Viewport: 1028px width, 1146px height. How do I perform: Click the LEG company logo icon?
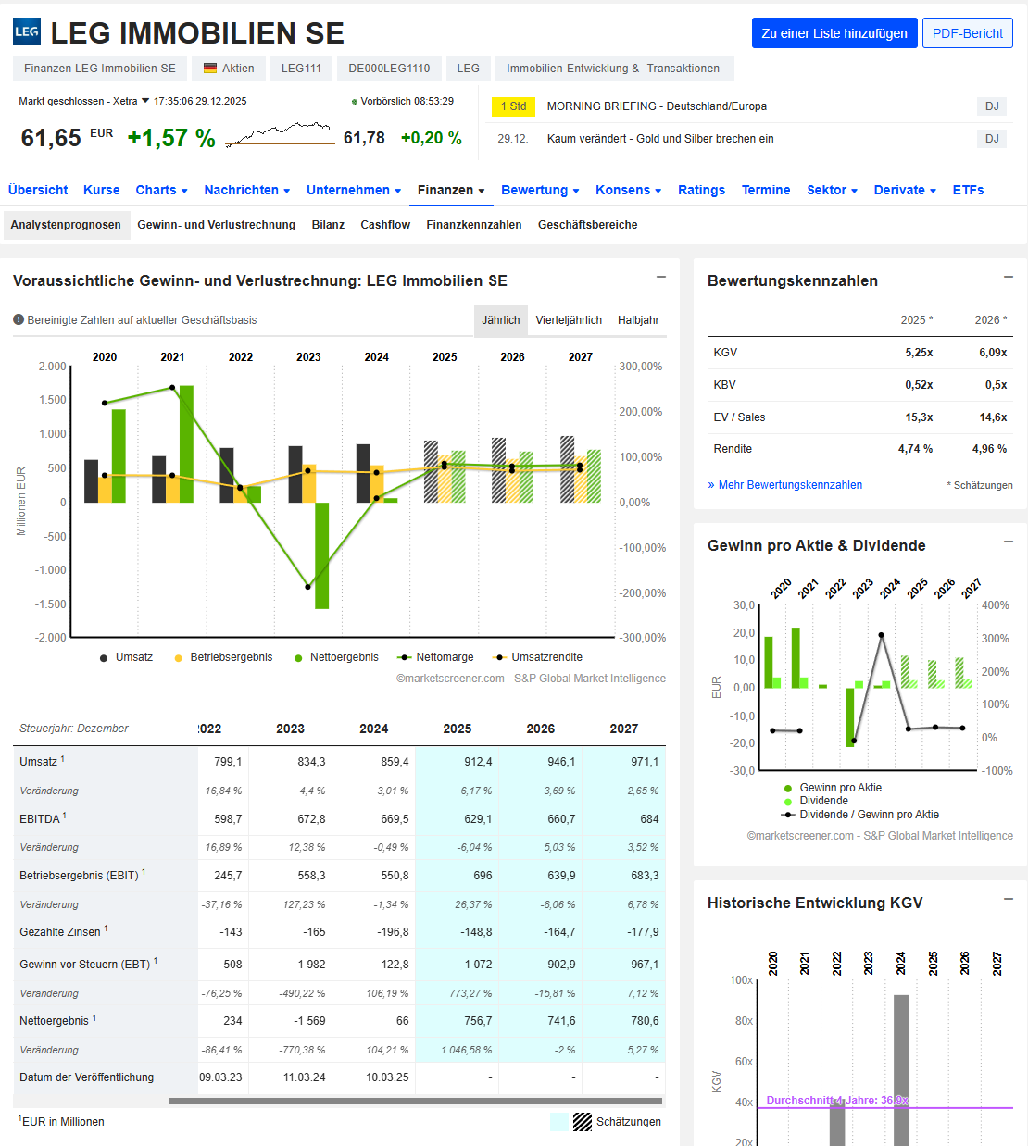pos(27,32)
